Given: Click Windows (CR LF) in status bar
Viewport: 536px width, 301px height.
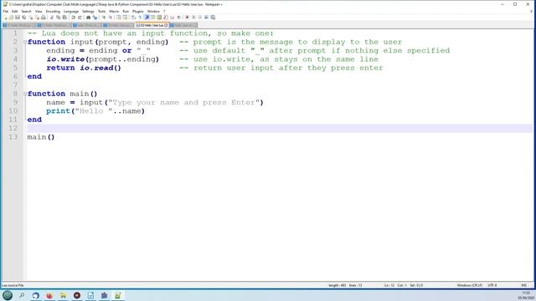Looking at the screenshot, I should click(470, 285).
